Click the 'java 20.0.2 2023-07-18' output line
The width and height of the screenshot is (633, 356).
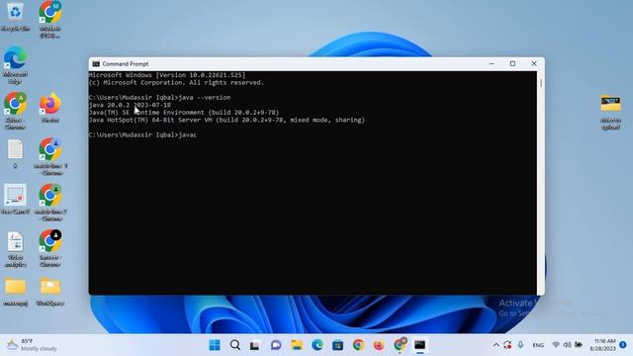click(x=130, y=105)
